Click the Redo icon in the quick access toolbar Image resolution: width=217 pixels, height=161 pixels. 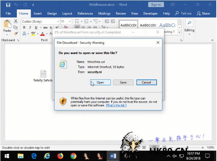pyautogui.click(x=25, y=5)
